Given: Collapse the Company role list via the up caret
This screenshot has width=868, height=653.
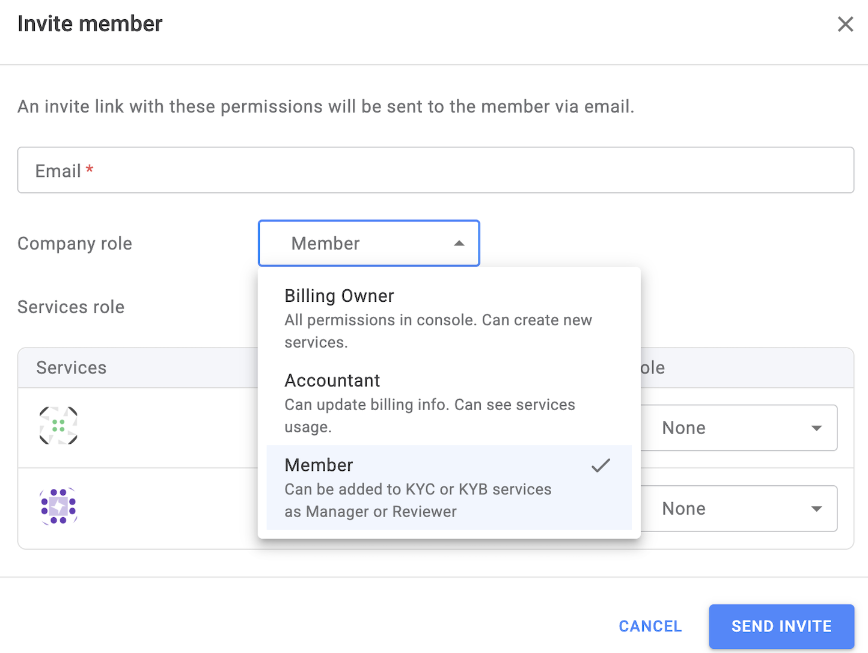Looking at the screenshot, I should [x=459, y=244].
